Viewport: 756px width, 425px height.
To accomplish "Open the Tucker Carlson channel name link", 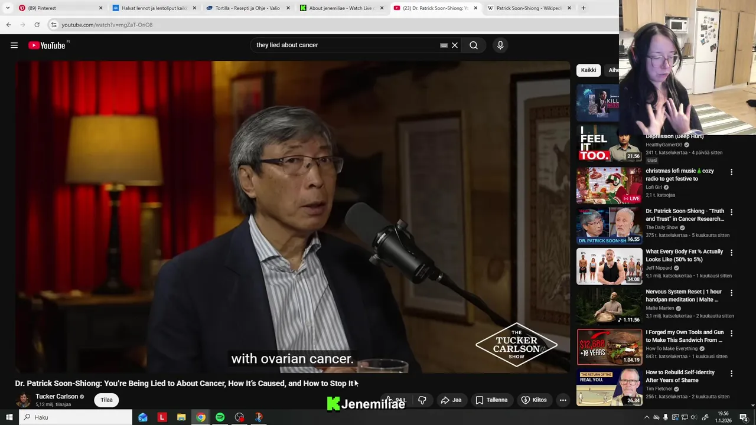I will 57,396.
